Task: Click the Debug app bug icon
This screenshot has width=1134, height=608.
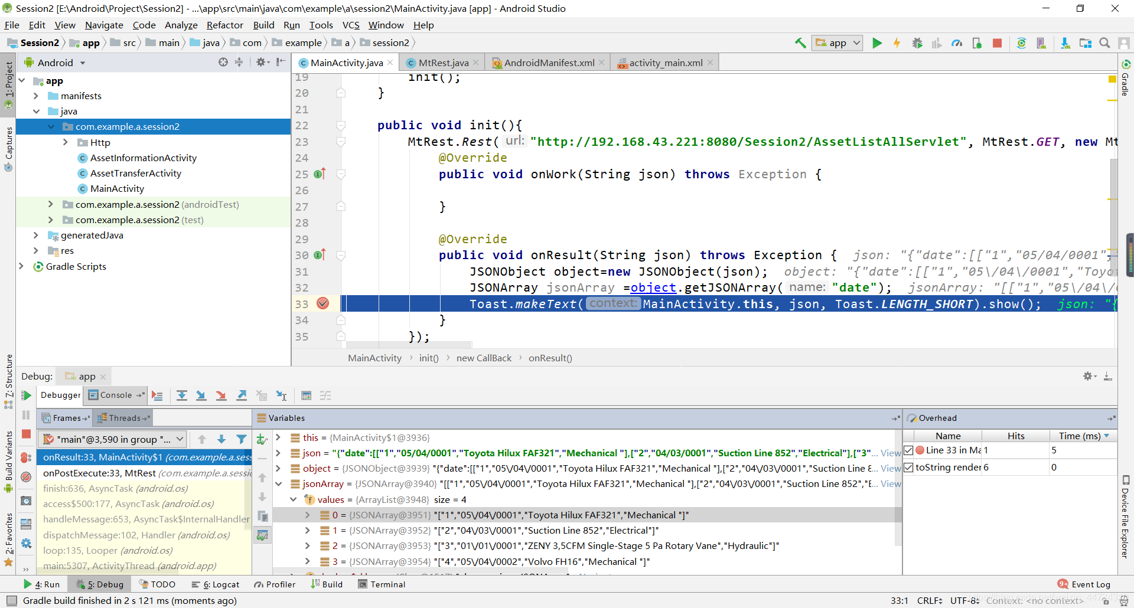Action: (x=917, y=43)
